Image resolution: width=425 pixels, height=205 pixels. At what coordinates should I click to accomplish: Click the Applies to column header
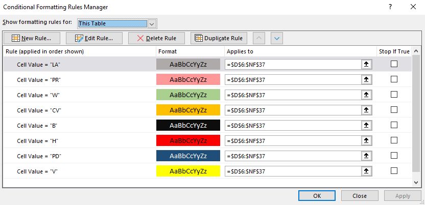(300, 51)
